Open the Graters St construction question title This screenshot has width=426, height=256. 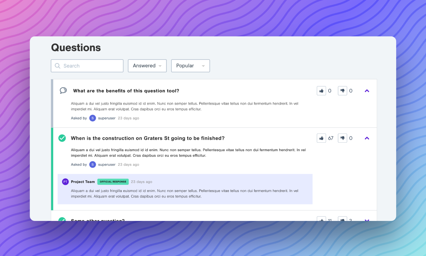point(148,138)
